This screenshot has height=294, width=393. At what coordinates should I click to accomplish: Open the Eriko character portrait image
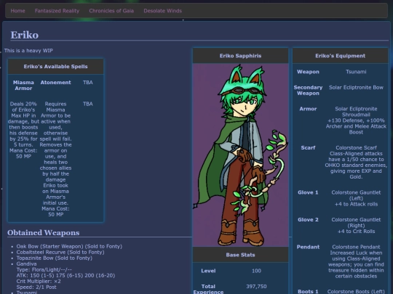tap(240, 155)
